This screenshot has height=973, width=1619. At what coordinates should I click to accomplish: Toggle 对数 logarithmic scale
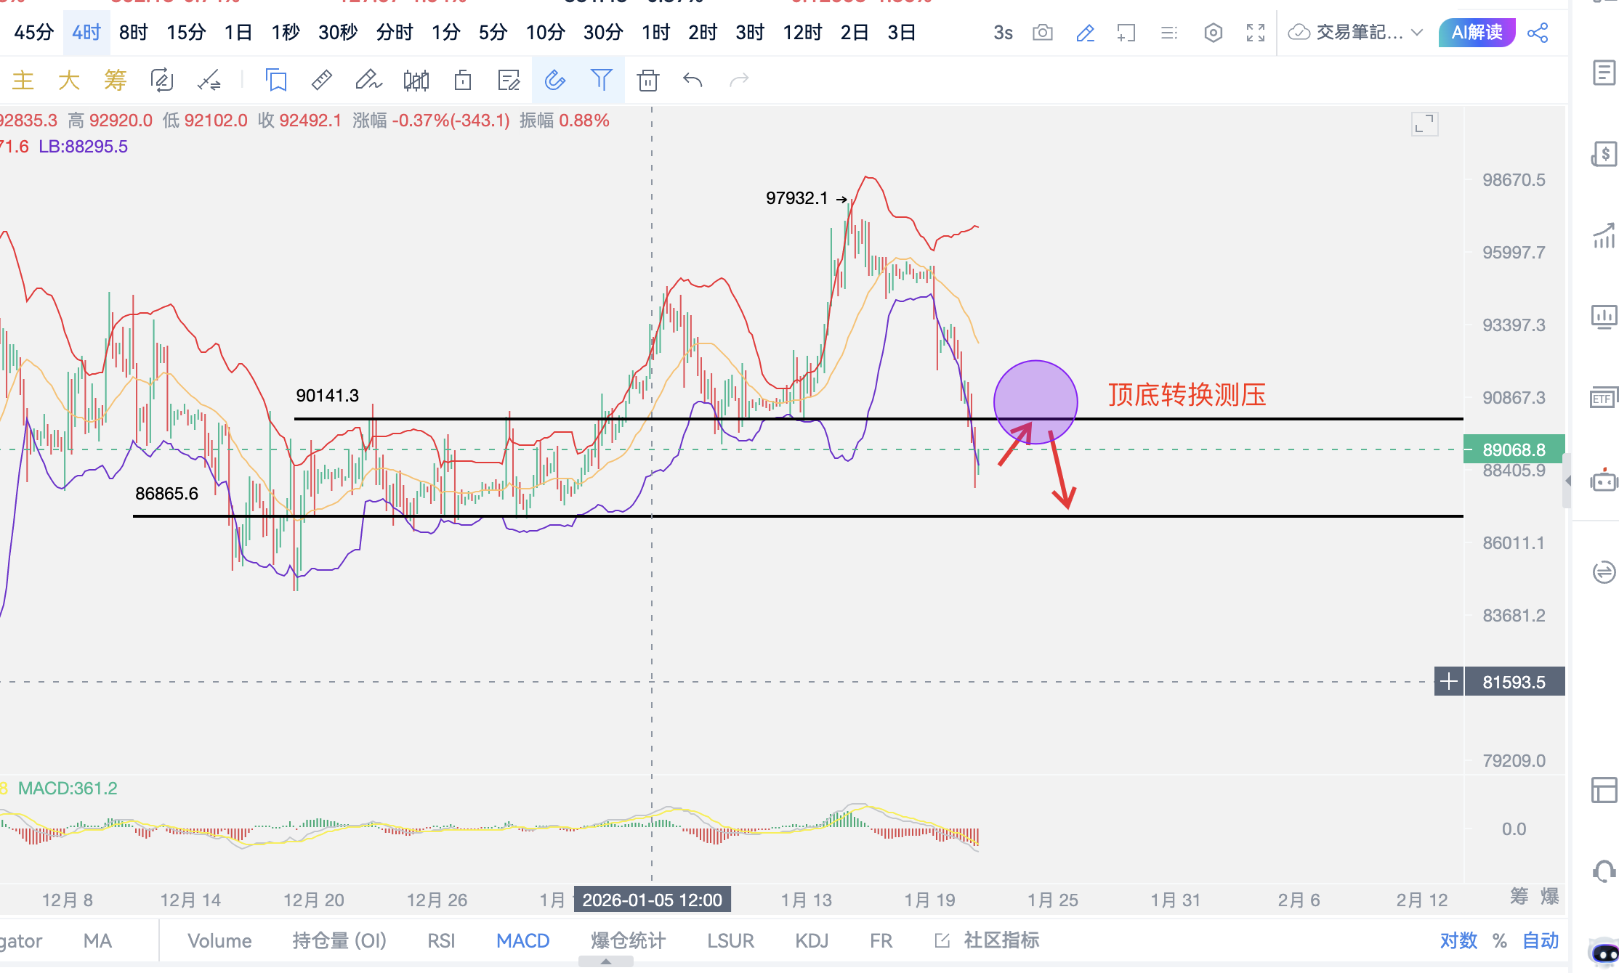point(1458,941)
